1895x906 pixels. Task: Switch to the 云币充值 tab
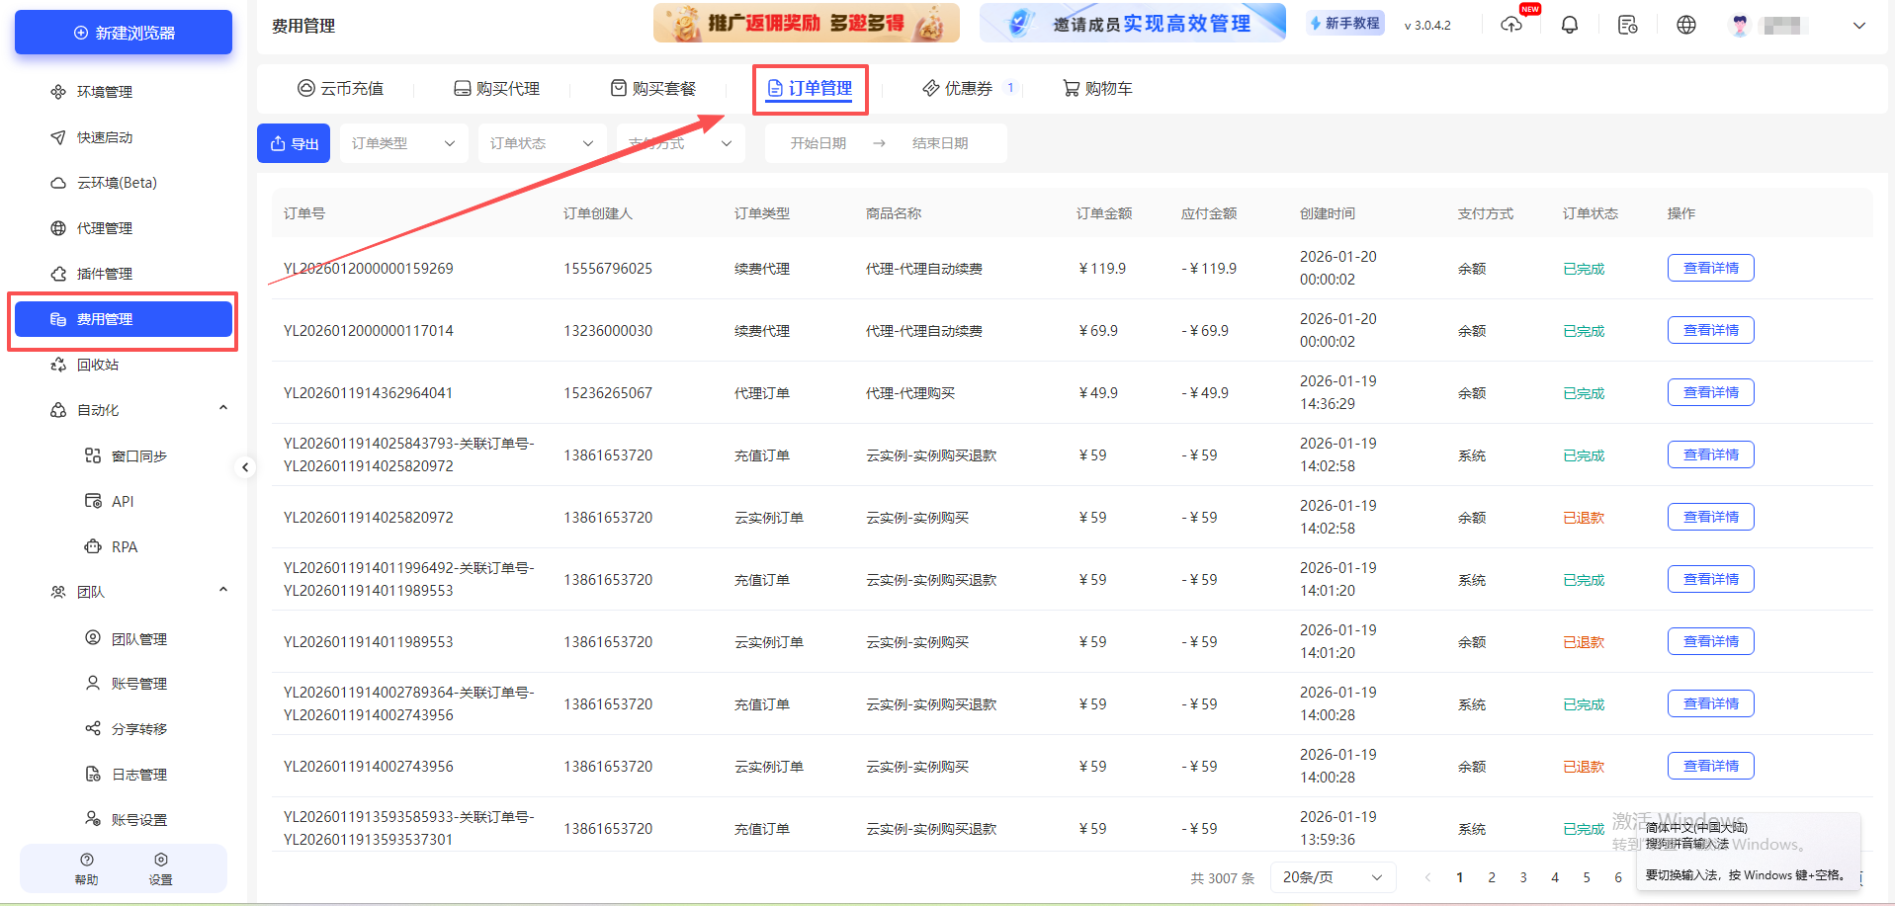point(341,88)
